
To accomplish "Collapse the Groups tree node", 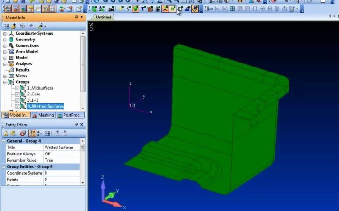I will tap(5, 82).
